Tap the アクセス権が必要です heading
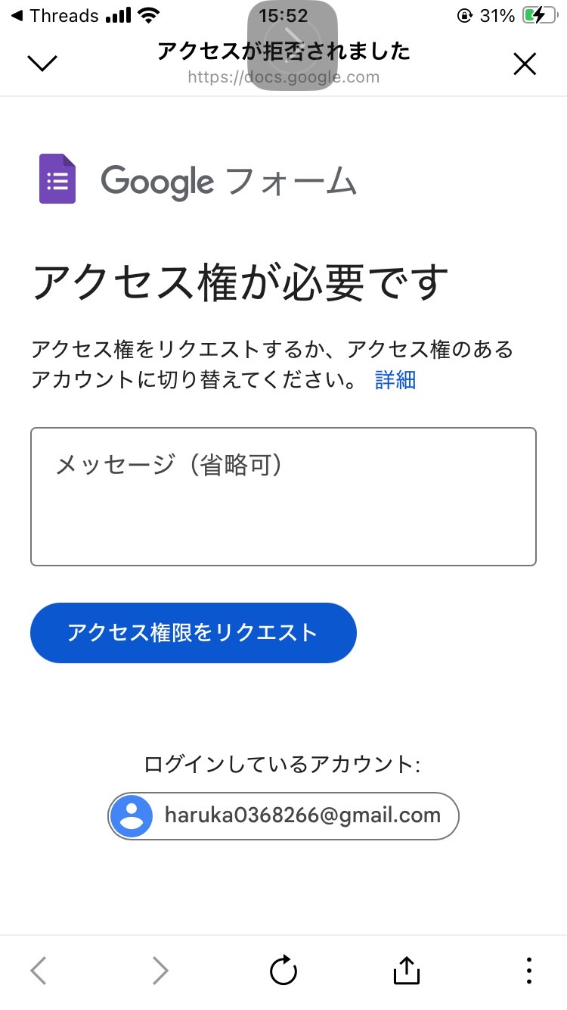567x1010 pixels. pyautogui.click(x=240, y=282)
